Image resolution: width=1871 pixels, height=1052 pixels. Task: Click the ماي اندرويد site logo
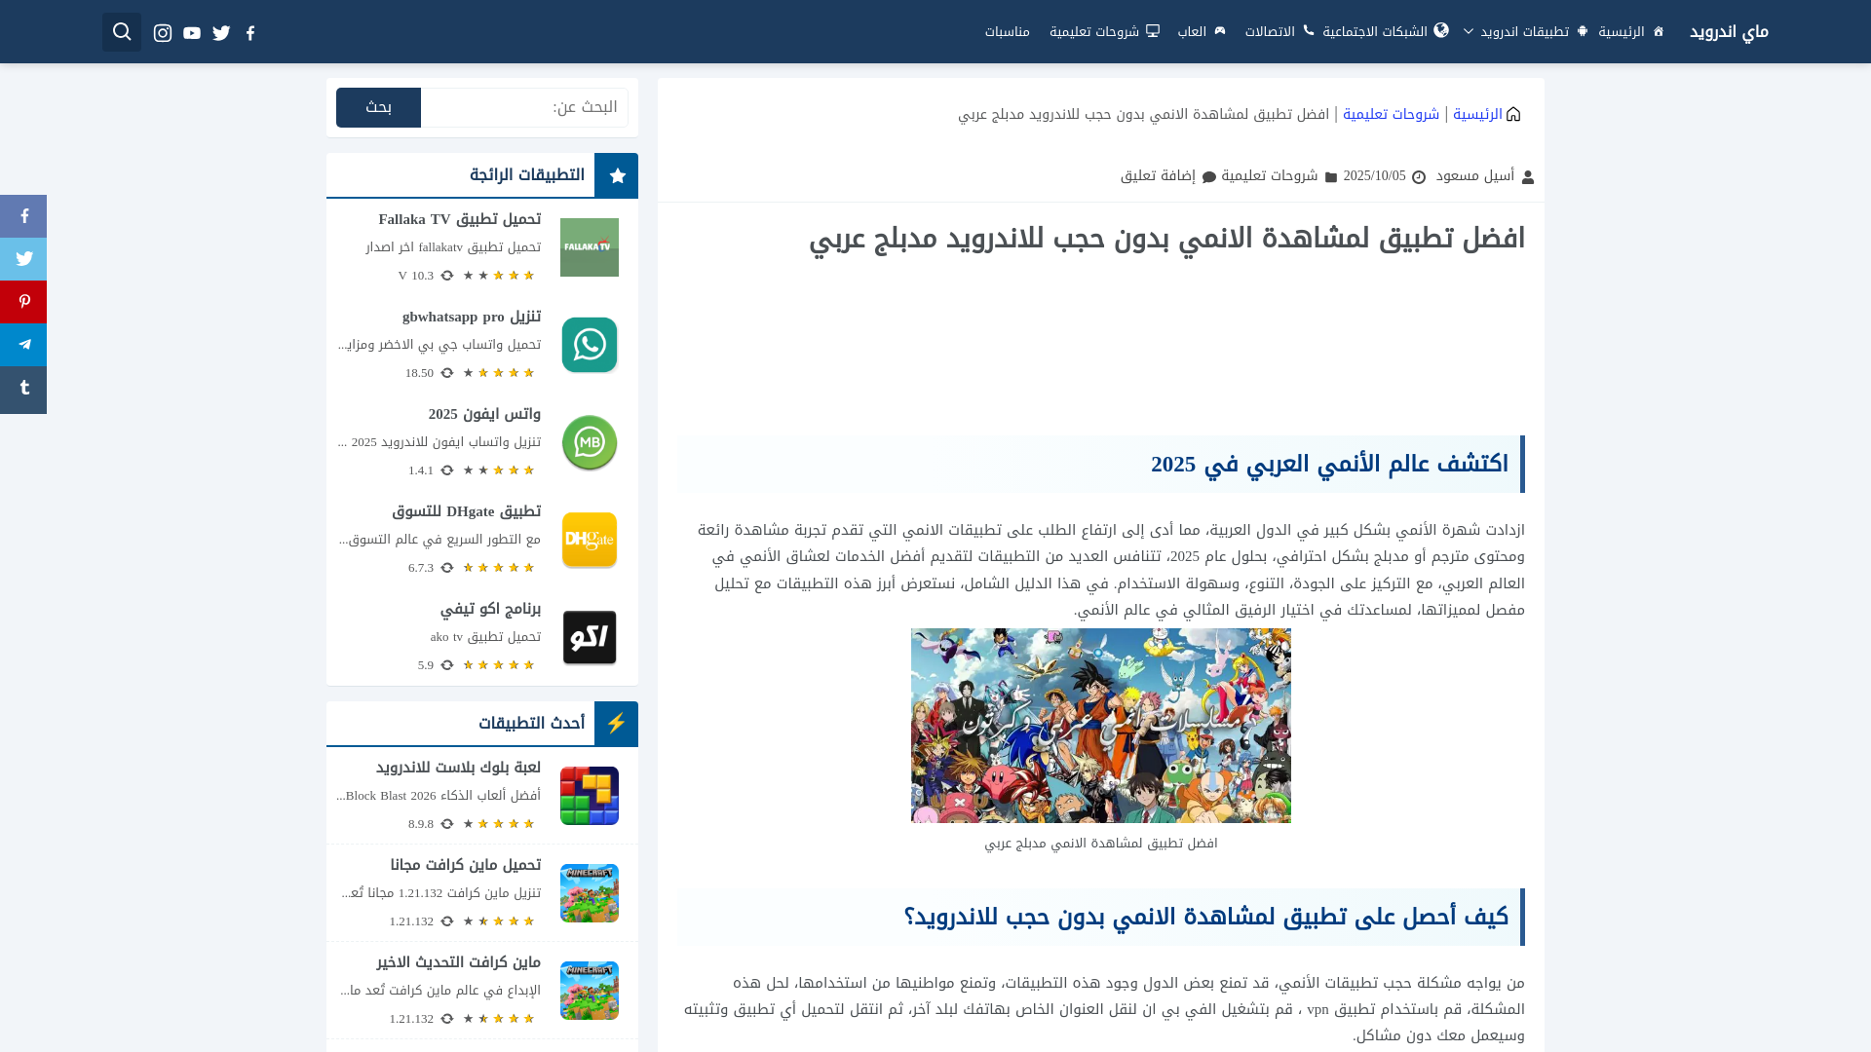pos(1729,32)
